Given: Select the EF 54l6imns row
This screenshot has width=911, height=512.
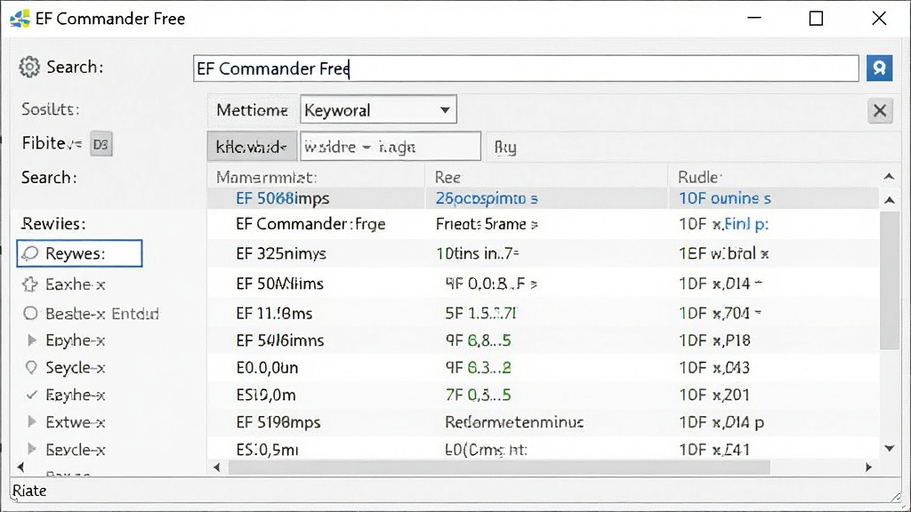Looking at the screenshot, I should tap(543, 340).
